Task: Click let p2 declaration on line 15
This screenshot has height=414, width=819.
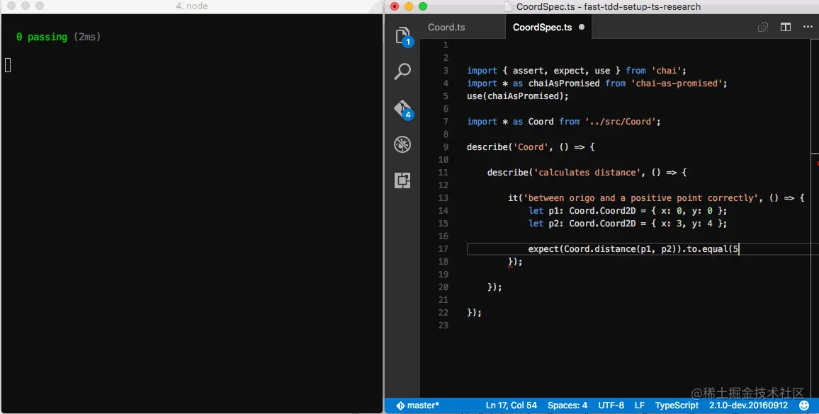Action: coord(628,224)
